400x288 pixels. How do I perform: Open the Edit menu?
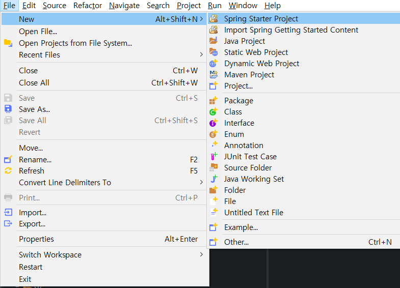[29, 6]
